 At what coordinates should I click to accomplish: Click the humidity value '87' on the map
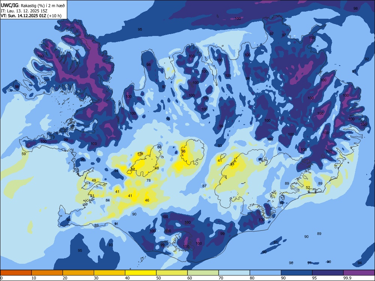click(x=204, y=186)
